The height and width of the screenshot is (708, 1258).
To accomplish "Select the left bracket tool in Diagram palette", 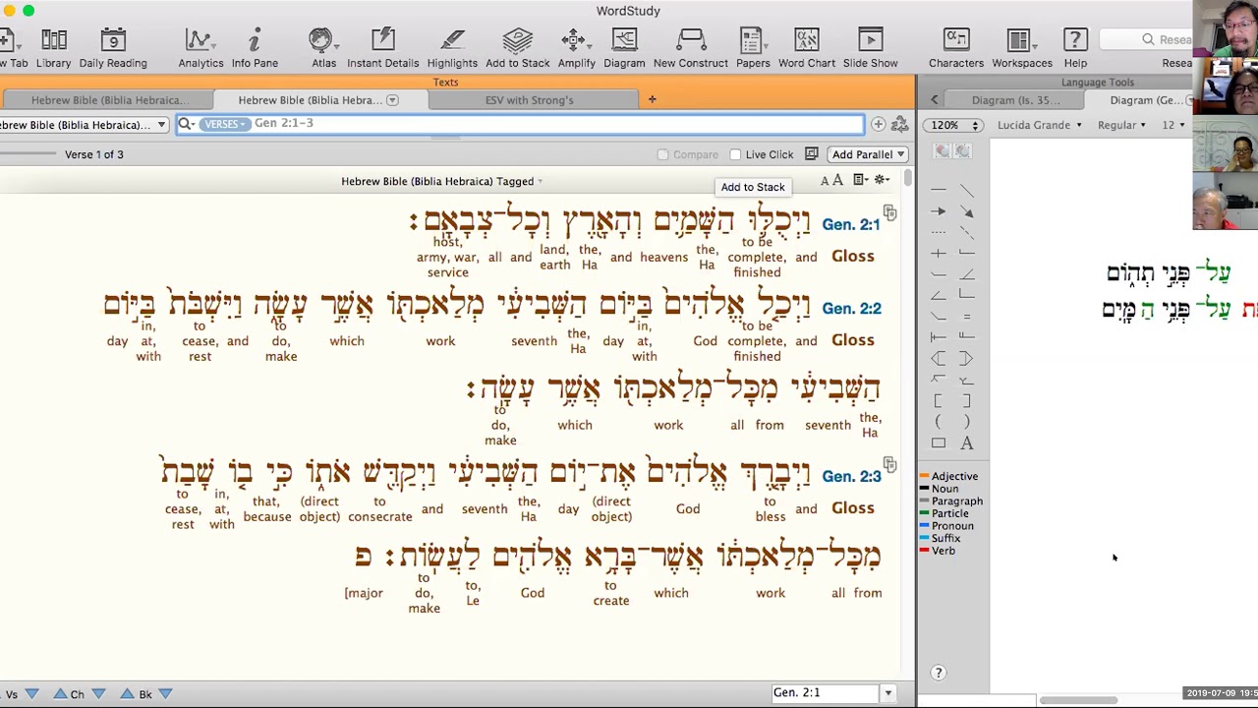I will coord(939,401).
